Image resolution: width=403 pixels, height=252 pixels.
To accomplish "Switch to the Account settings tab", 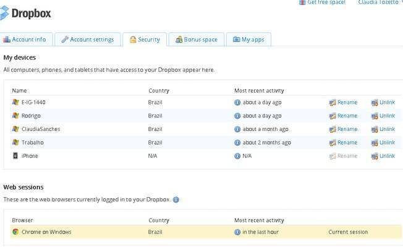I will point(88,40).
